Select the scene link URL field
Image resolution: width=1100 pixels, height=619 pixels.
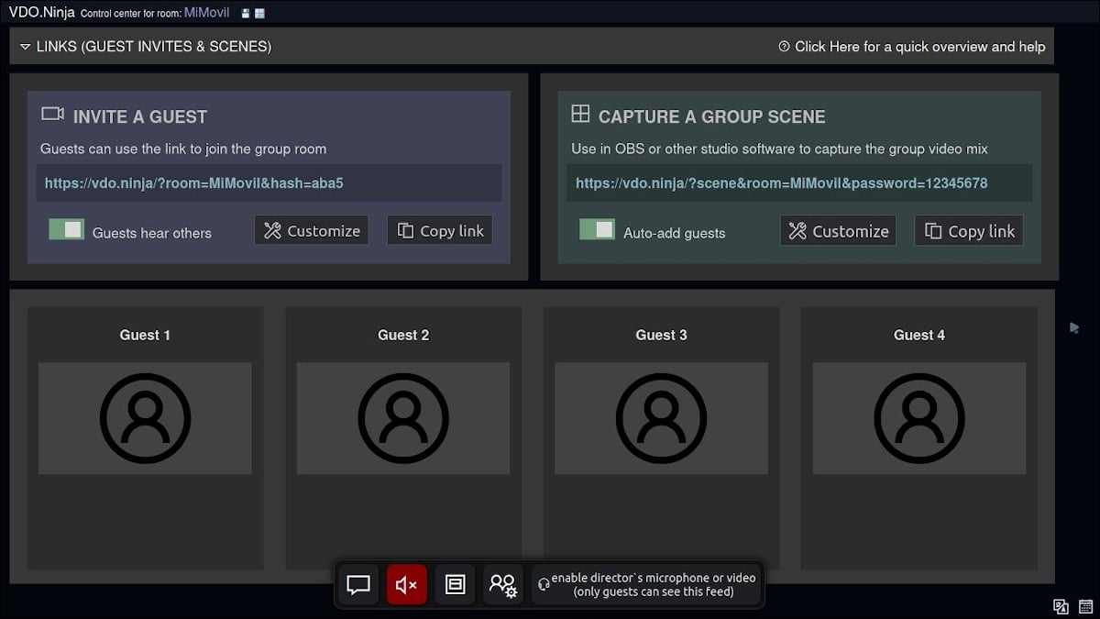[802, 183]
